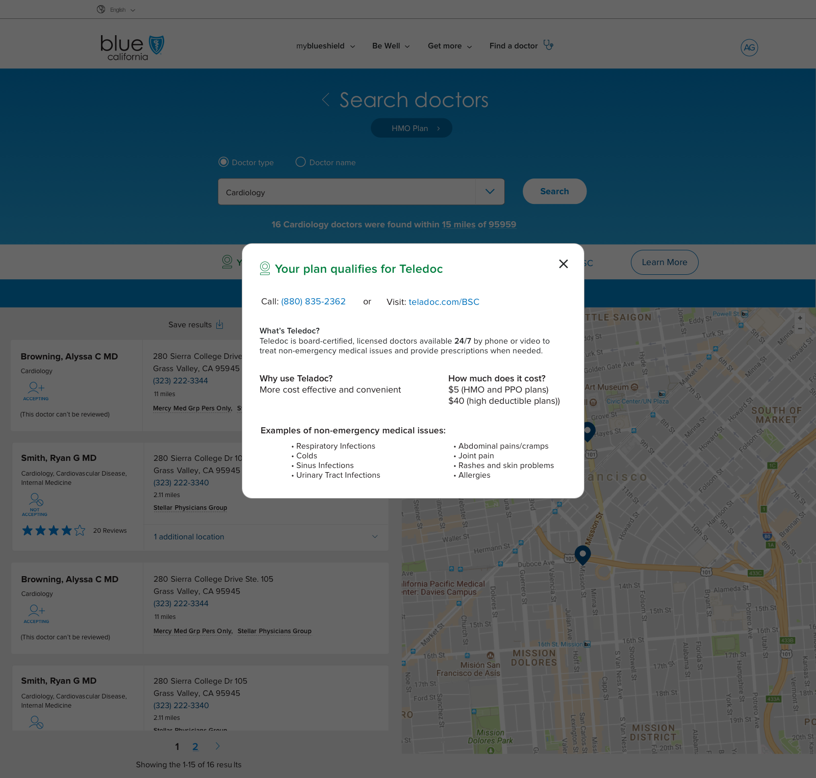Click the globe language icon
This screenshot has height=778, width=816.
point(101,9)
